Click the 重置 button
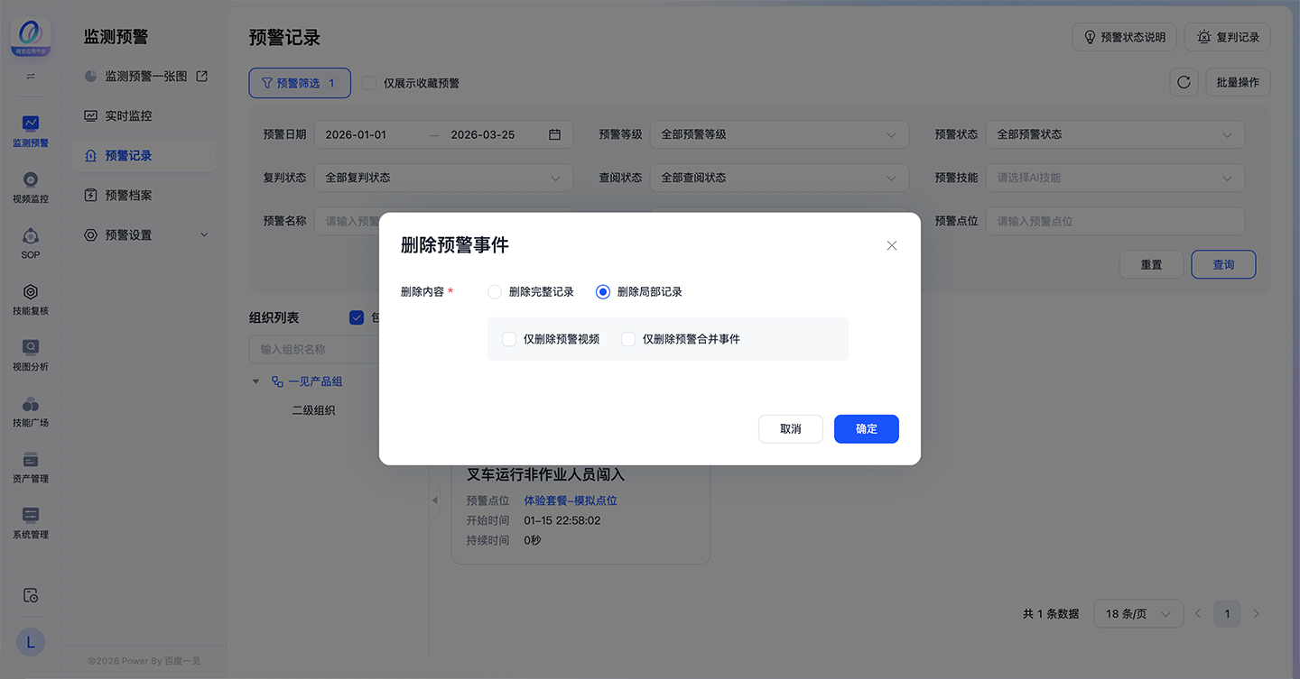1300x679 pixels. pos(1151,265)
